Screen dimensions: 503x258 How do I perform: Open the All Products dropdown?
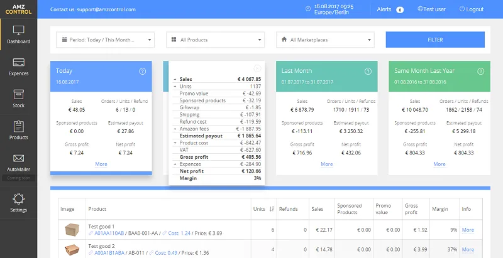pyautogui.click(x=215, y=40)
